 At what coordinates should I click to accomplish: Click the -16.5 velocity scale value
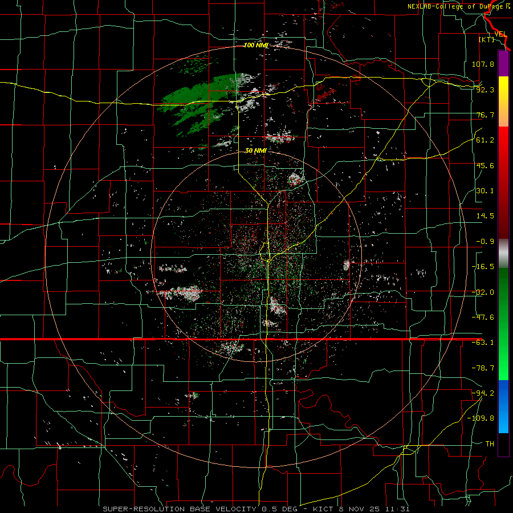click(483, 267)
